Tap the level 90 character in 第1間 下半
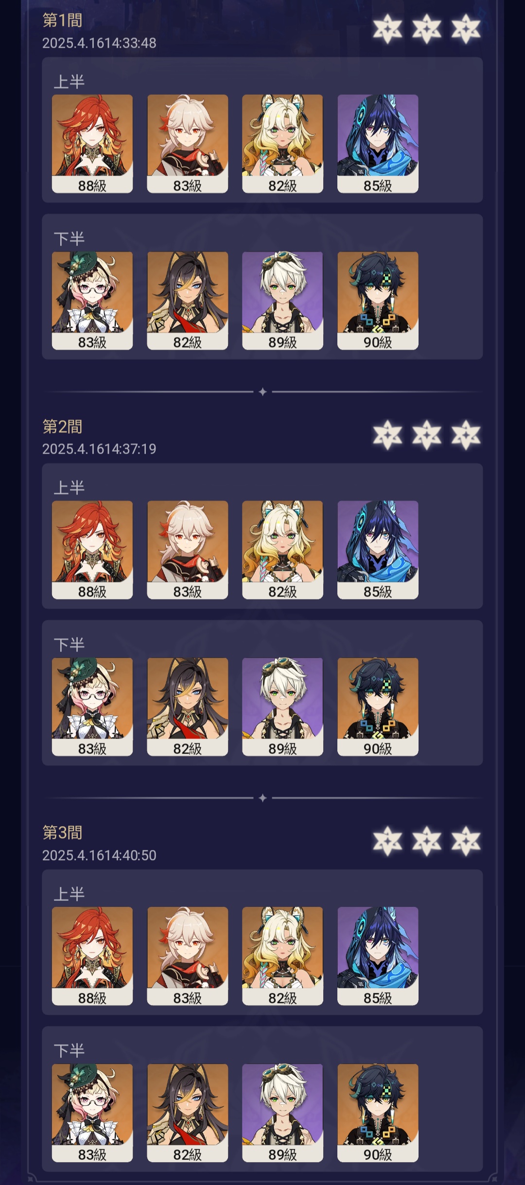The image size is (525, 1185). point(378,301)
